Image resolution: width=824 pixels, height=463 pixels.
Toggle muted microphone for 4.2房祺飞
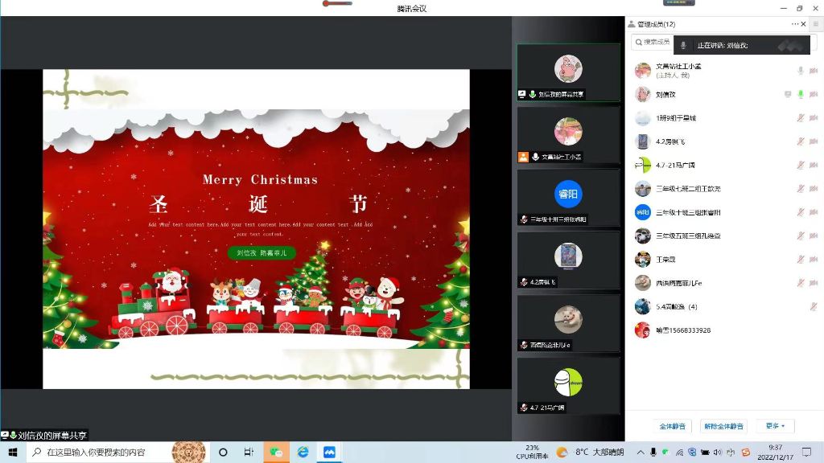pyautogui.click(x=800, y=141)
